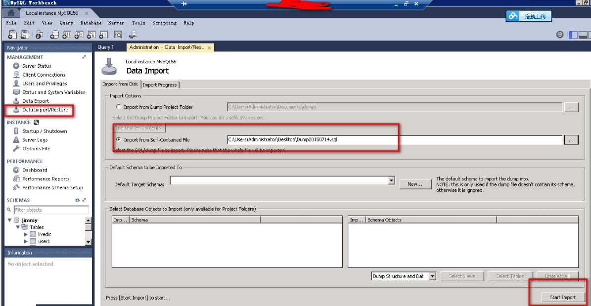Open the Scripting menu

(x=164, y=23)
